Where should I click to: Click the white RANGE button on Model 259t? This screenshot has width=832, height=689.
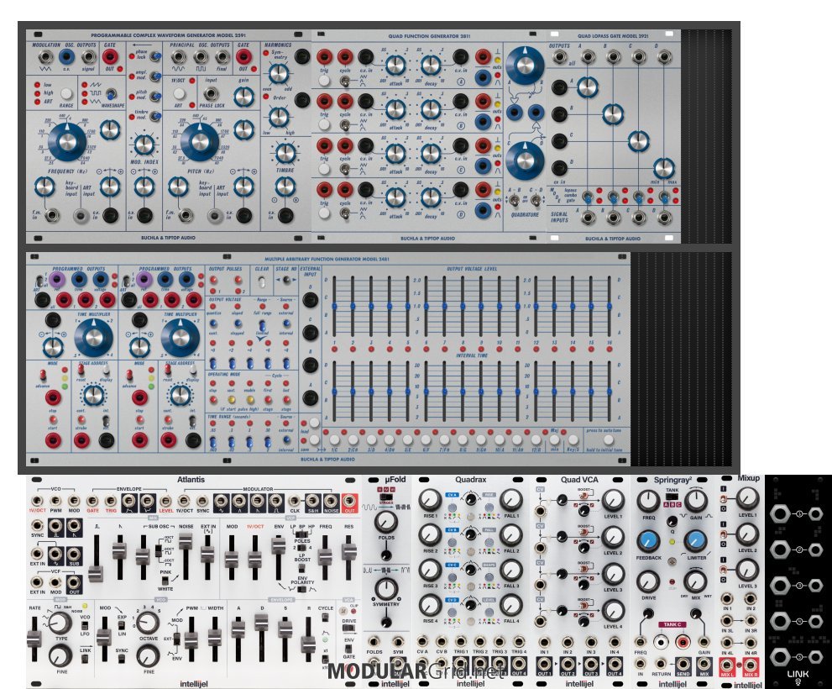pos(66,94)
